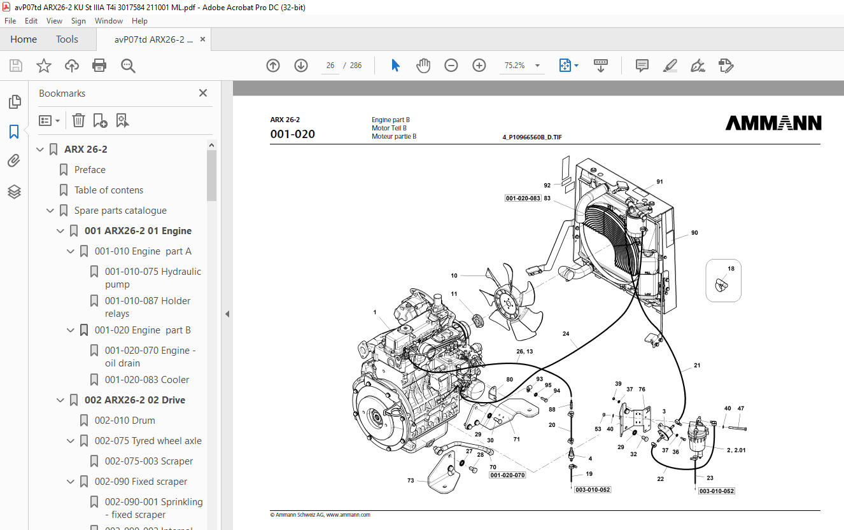This screenshot has height=530, width=844.
Task: Click the www.ammann.com footer link
Action: click(x=348, y=515)
